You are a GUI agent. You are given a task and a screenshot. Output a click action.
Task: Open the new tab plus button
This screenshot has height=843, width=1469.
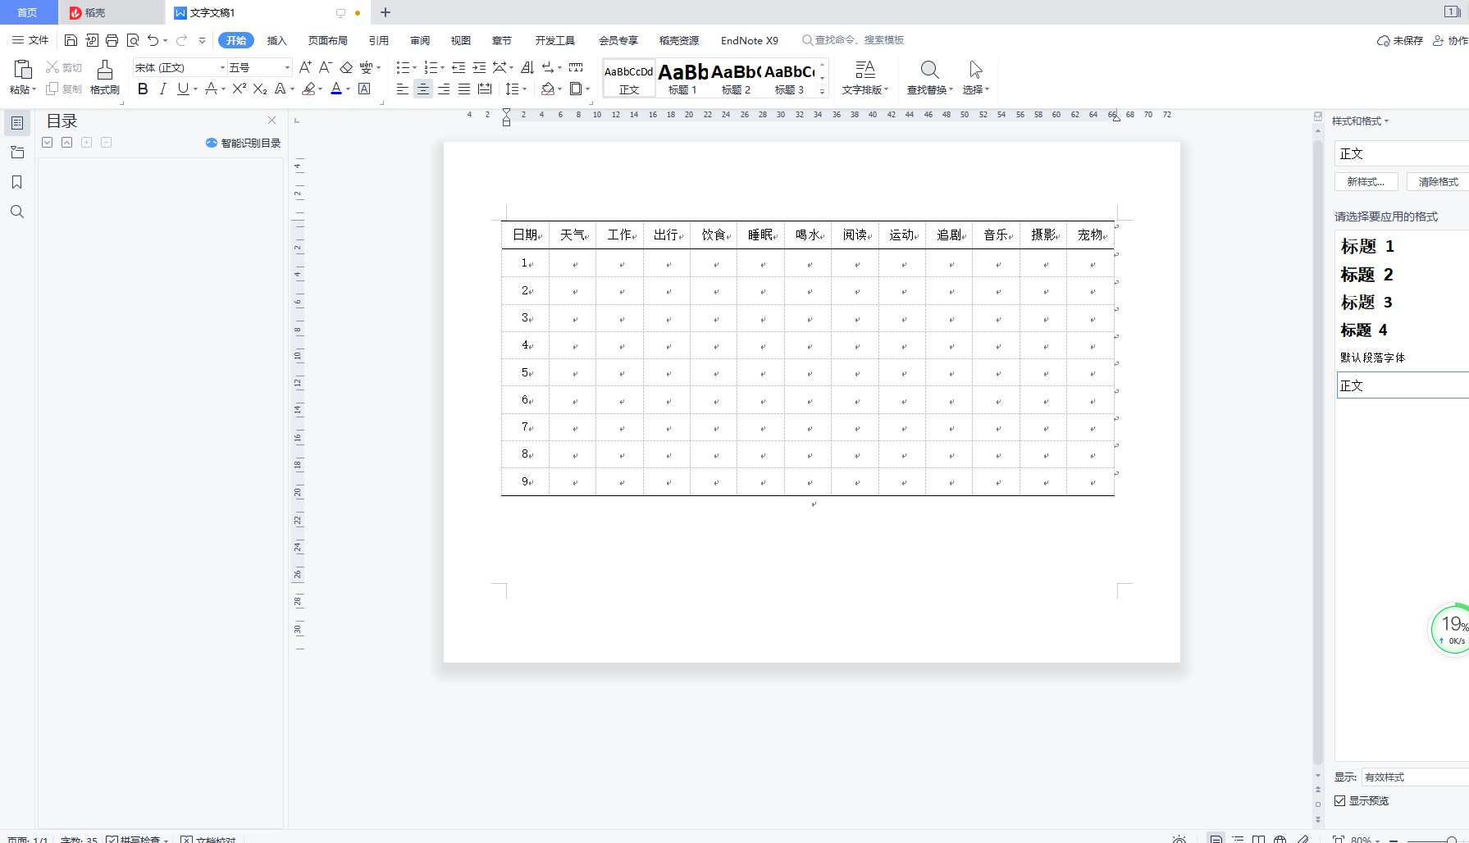(385, 12)
